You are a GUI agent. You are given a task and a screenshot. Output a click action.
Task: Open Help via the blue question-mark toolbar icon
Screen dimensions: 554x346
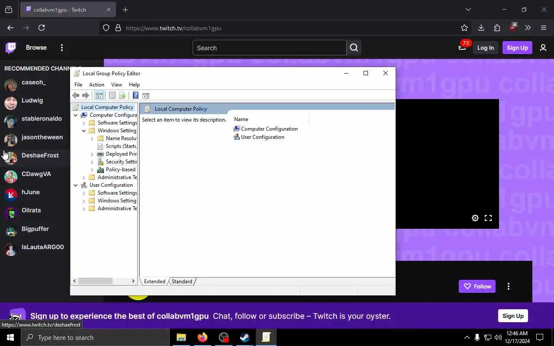tap(135, 96)
